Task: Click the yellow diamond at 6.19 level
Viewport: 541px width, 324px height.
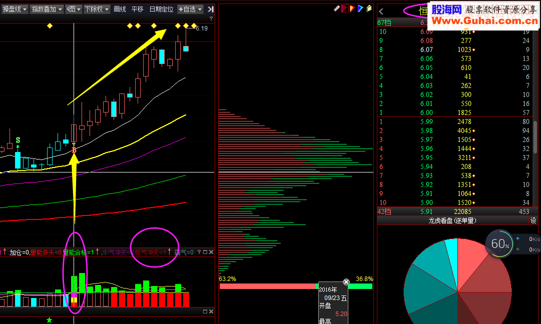Action: (194, 26)
